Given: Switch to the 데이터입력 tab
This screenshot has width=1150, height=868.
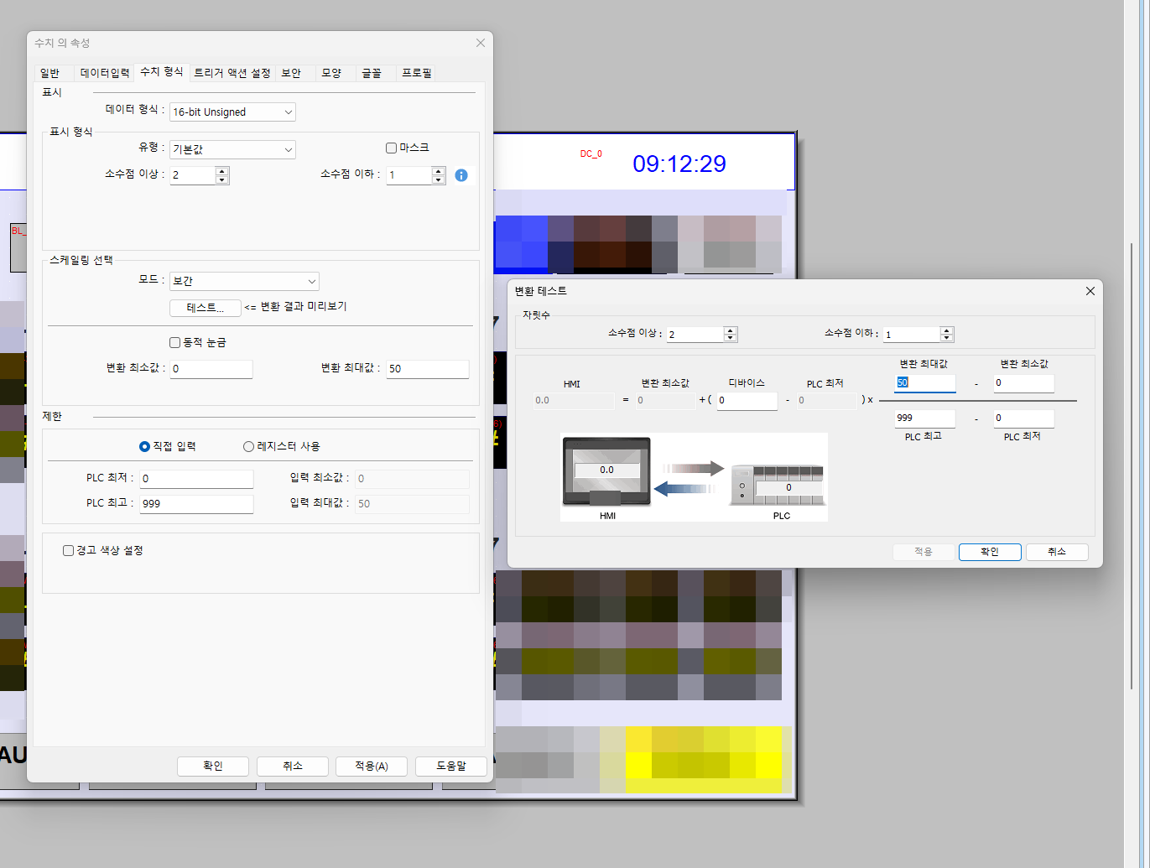Looking at the screenshot, I should [105, 73].
